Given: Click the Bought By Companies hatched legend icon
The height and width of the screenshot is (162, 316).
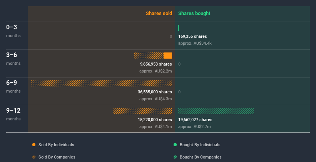Looking at the screenshot, I should click(175, 157).
